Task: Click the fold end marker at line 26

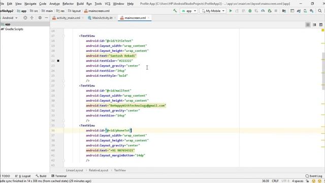Action: [x=64, y=81]
